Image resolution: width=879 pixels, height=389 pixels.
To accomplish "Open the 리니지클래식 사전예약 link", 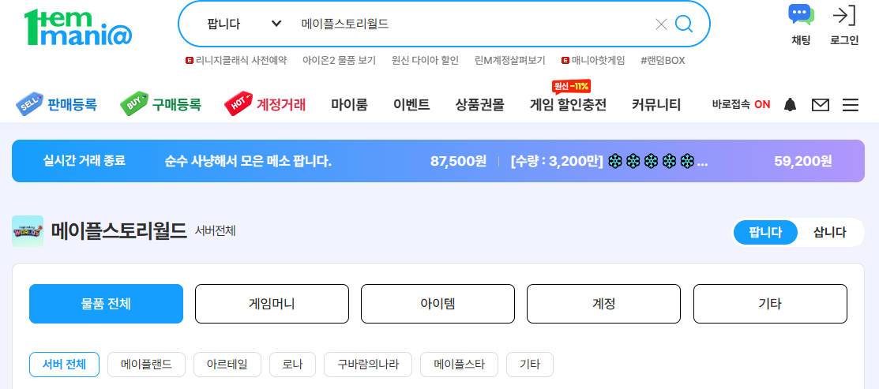I will (x=241, y=61).
